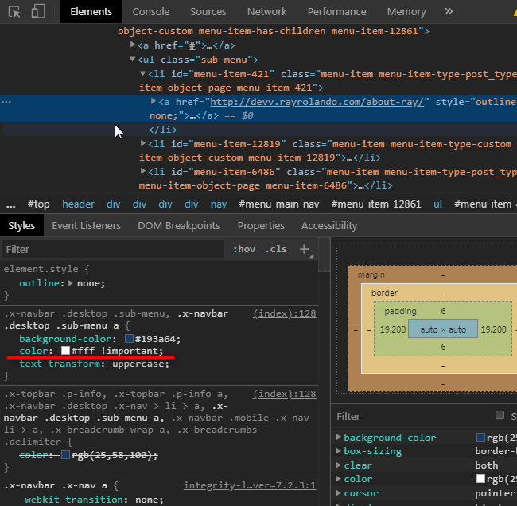This screenshot has height=506, width=517.
Task: Open computed background-color swatch
Action: [x=480, y=438]
